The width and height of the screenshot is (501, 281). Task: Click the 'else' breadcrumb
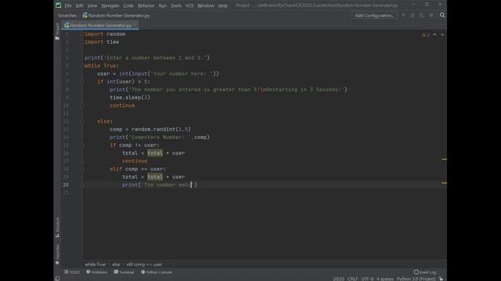[x=116, y=265]
